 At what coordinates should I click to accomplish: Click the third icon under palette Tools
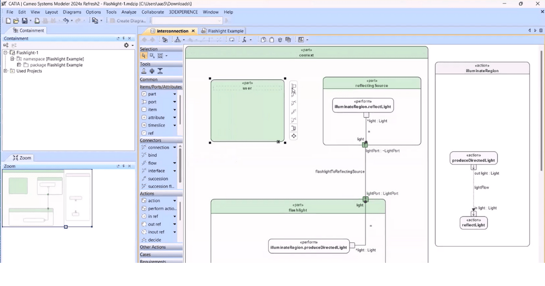[x=160, y=71]
